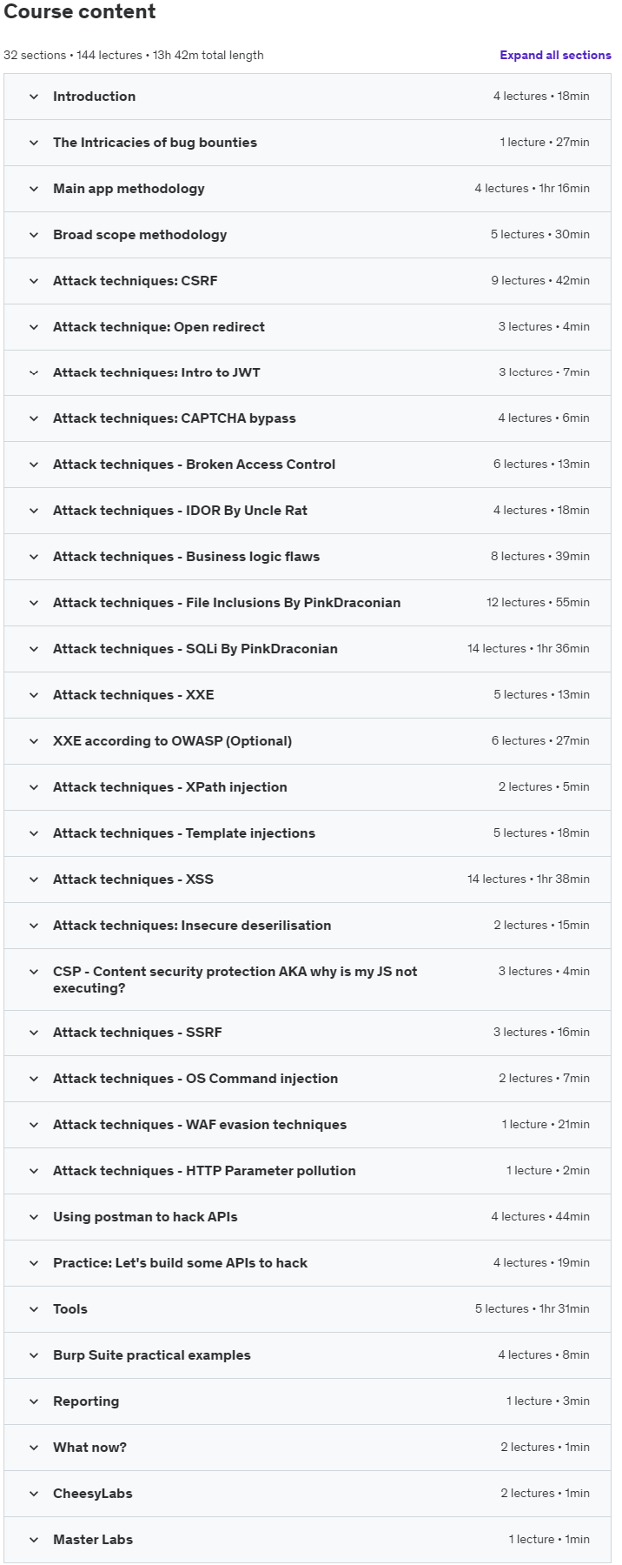Screen dimensions: 622x1565
Task: Open CAPTCHA bypass section chevron icon
Action: 34,418
